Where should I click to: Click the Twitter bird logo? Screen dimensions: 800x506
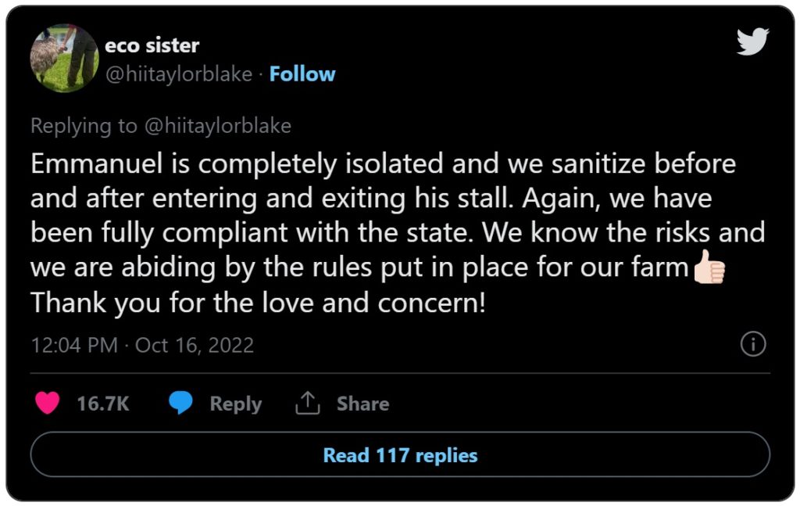752,41
